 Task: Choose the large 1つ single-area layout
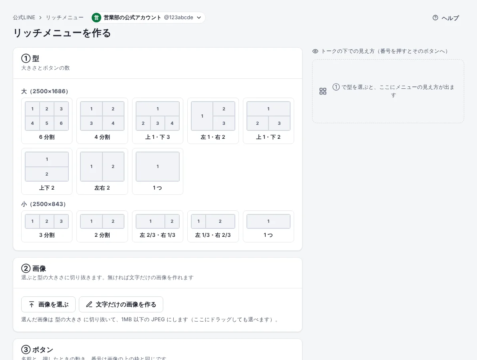pyautogui.click(x=158, y=172)
